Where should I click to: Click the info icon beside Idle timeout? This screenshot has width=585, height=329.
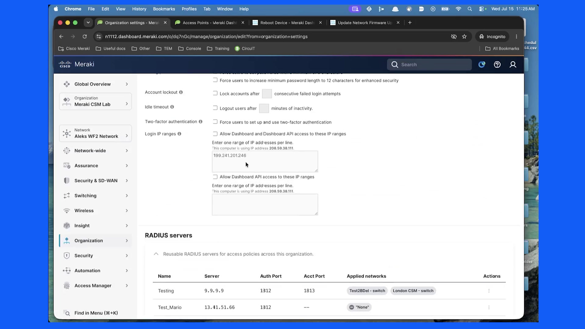pos(172,107)
